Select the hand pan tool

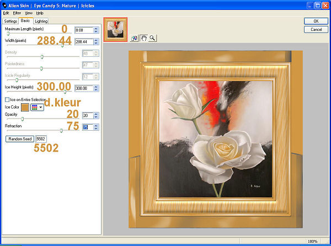pyautogui.click(x=144, y=38)
